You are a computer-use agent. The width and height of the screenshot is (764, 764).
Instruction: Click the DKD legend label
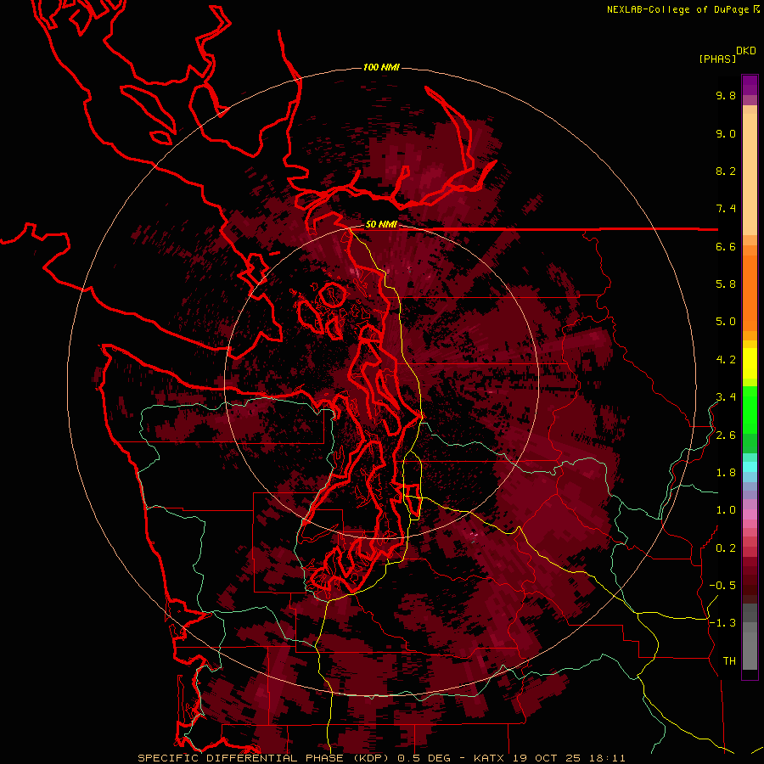pyautogui.click(x=746, y=51)
